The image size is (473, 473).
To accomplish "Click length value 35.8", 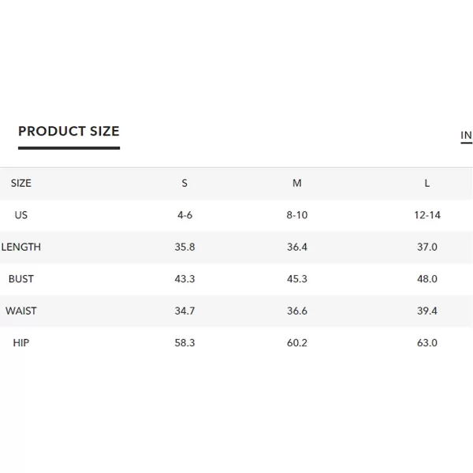I will coord(184,247).
